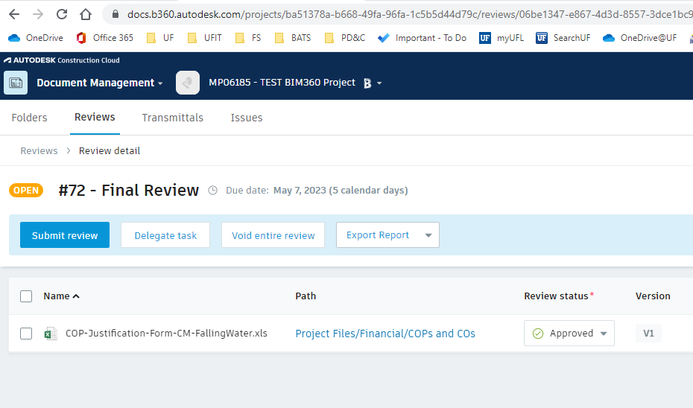Click the padlock site security icon
693x408 pixels.
pos(115,15)
